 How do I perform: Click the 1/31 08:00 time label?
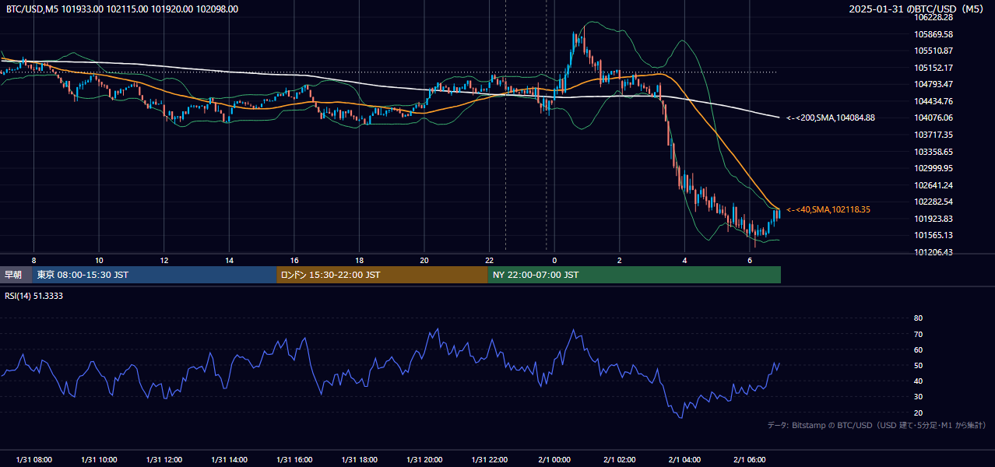(33, 460)
